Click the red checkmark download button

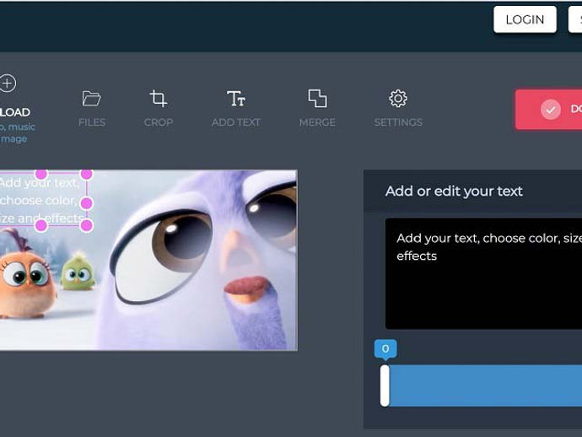tap(548, 110)
